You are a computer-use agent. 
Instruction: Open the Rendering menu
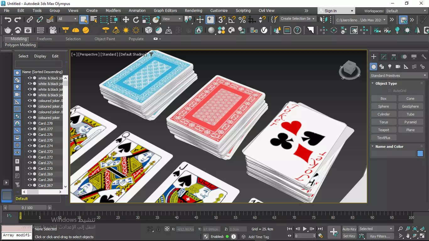(x=193, y=10)
